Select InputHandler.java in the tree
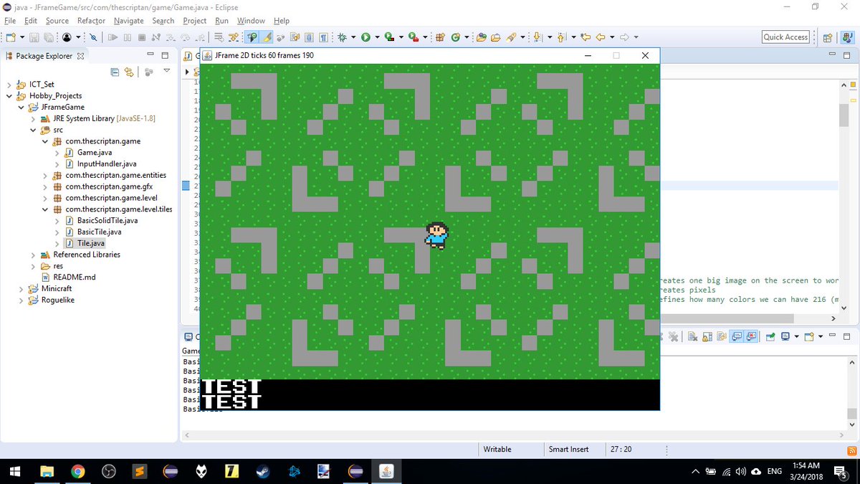 (106, 164)
